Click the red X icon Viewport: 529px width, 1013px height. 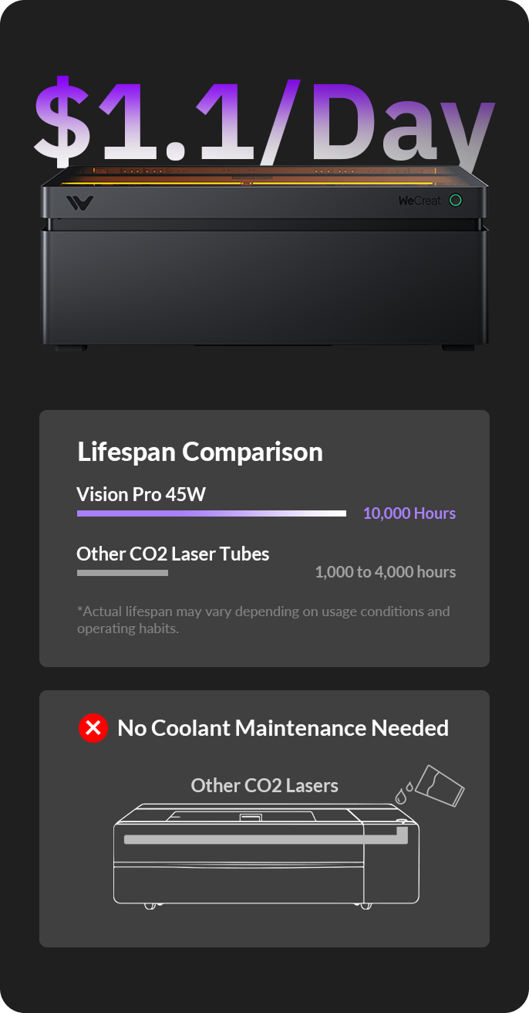coord(93,728)
